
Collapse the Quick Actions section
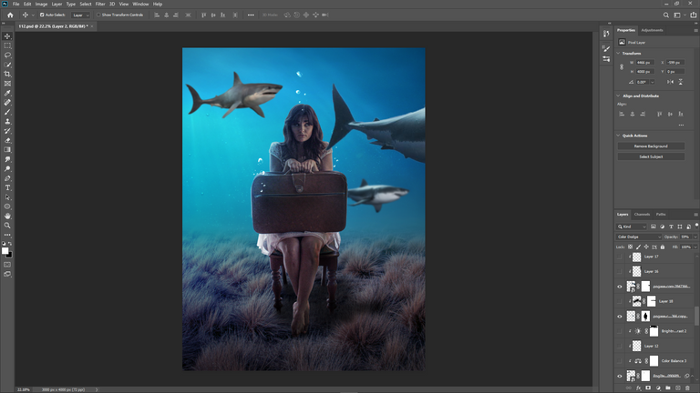618,136
